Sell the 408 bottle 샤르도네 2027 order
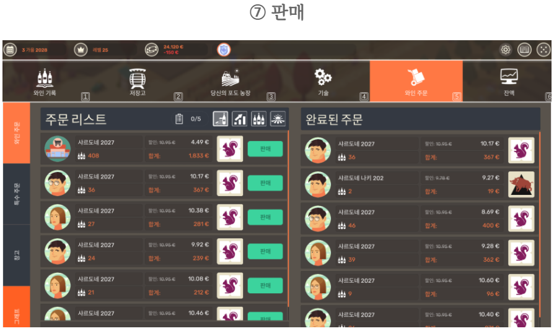Image resolution: width=554 pixels, height=331 pixels. 265,149
